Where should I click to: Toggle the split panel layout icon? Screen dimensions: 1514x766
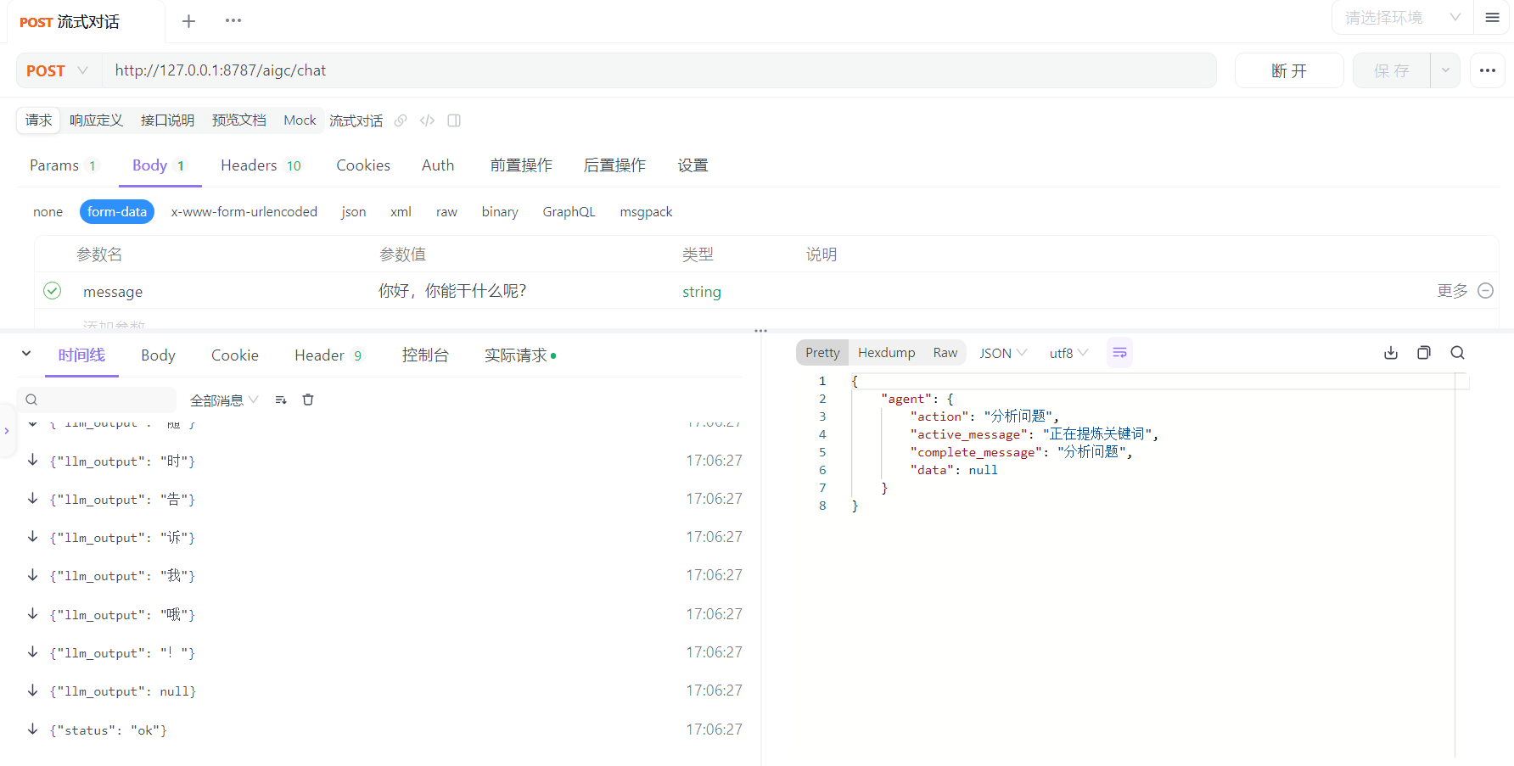(454, 120)
